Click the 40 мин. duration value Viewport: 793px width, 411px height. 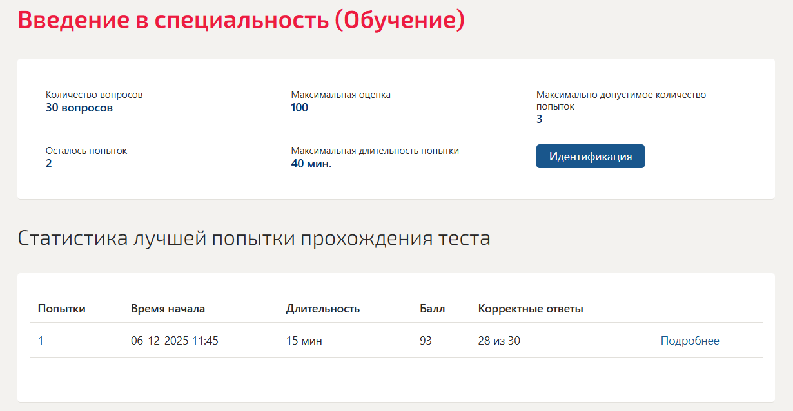pyautogui.click(x=311, y=164)
